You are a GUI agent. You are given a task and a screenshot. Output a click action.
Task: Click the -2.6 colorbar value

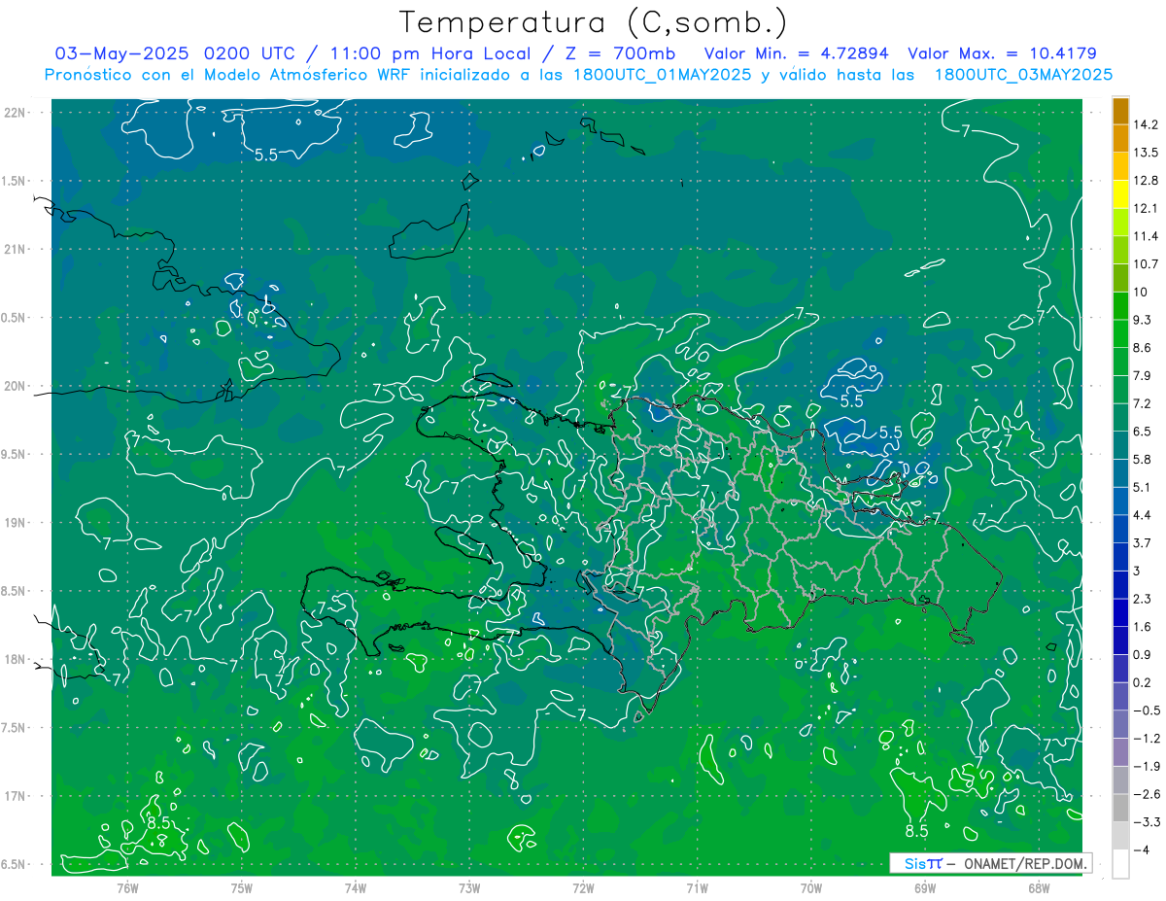point(1147,794)
